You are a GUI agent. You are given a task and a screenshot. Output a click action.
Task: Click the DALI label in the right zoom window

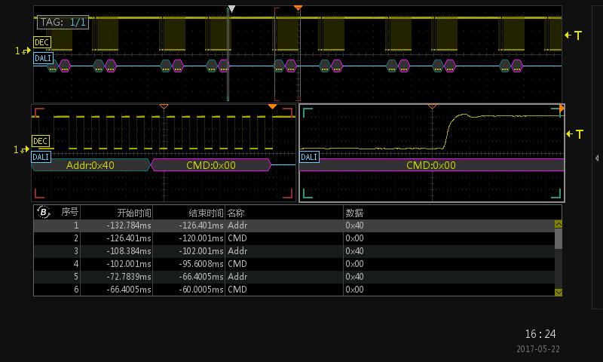(x=309, y=157)
